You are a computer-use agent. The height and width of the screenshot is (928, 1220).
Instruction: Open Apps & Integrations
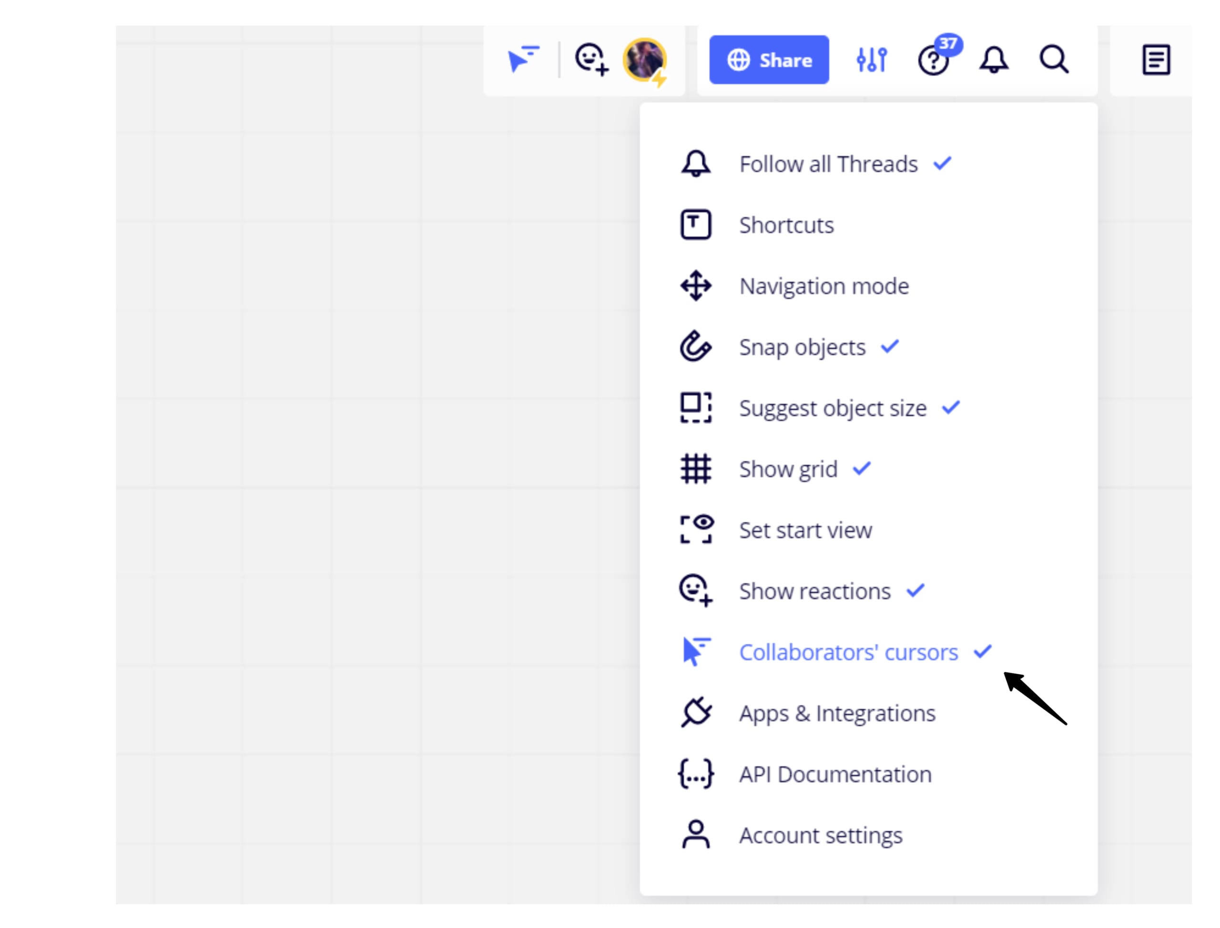(x=836, y=713)
